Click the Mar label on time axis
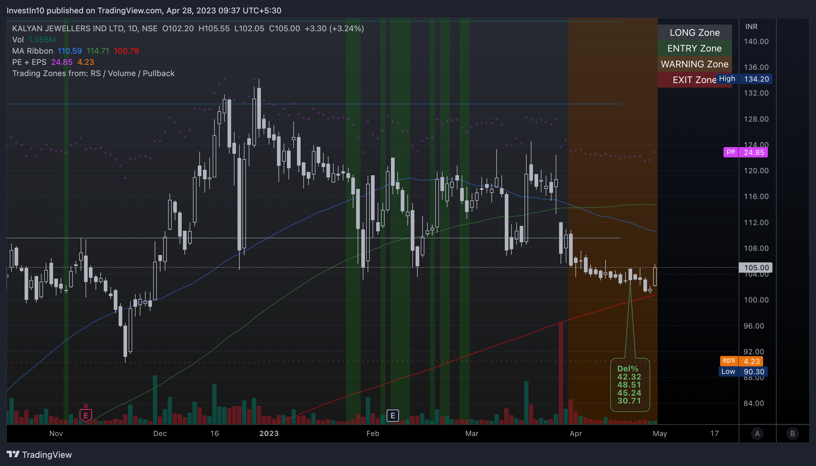 pyautogui.click(x=472, y=433)
